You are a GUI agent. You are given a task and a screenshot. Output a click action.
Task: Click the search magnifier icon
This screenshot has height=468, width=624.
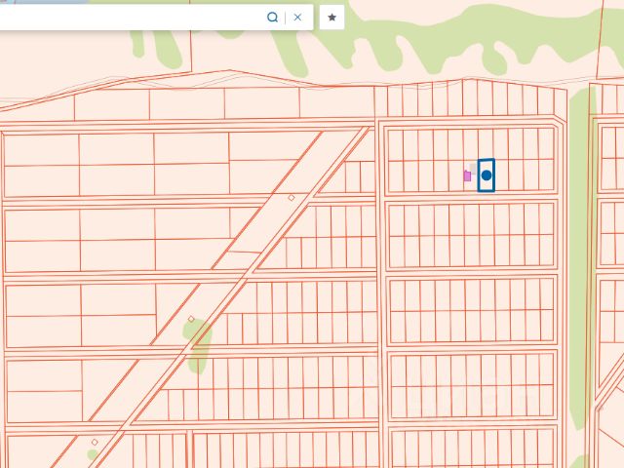click(272, 18)
